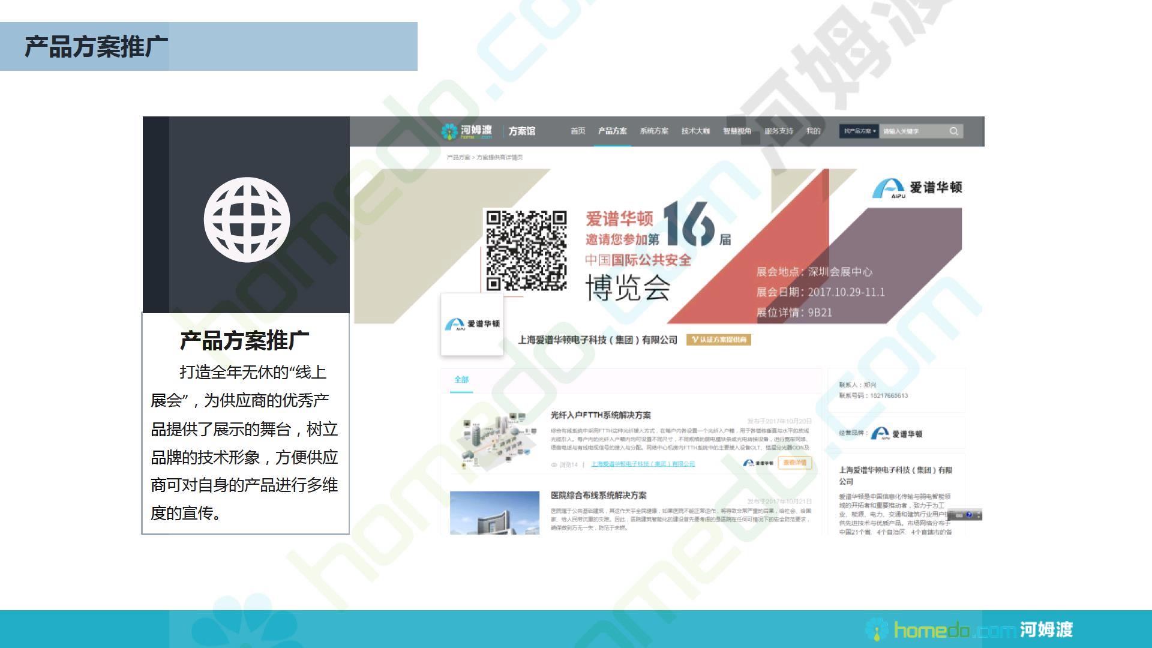Click the eye views icon under the FTTH solution
The width and height of the screenshot is (1152, 648).
[554, 464]
